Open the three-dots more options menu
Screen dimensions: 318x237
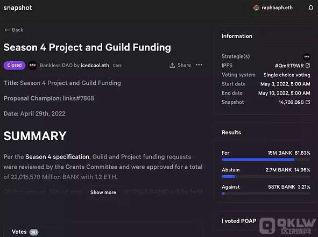[199, 65]
